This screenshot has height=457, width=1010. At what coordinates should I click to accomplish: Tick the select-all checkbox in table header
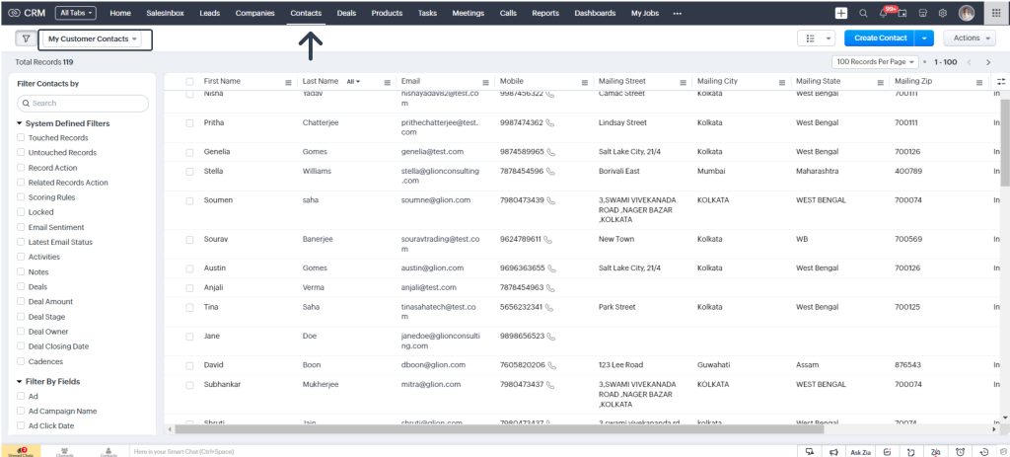coord(189,82)
